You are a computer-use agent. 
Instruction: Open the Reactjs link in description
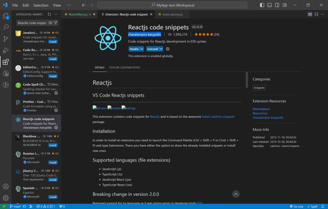pos(155,116)
